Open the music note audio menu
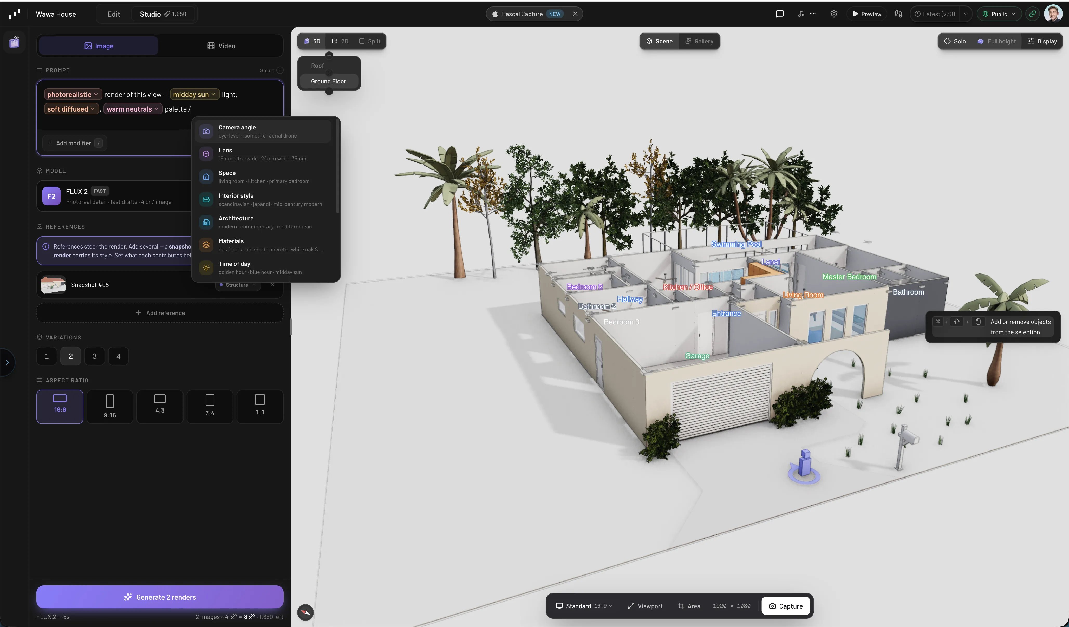Screen dimensions: 1069x627 click(806, 14)
